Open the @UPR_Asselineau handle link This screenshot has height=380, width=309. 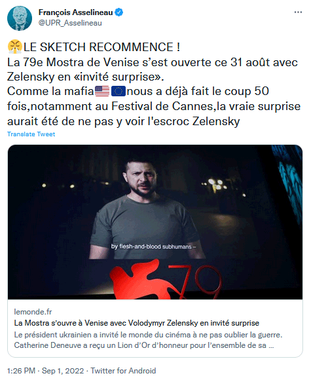[x=70, y=23]
